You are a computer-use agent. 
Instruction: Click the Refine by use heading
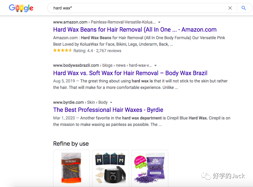(71, 143)
